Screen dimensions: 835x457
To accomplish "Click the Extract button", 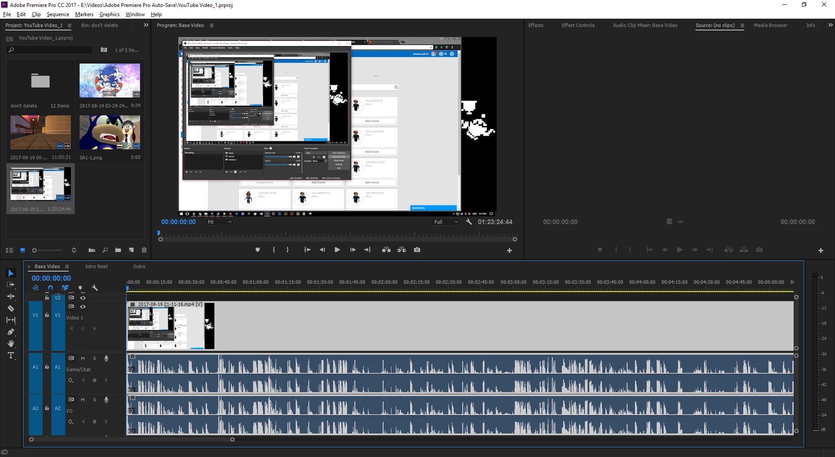I will click(x=402, y=250).
